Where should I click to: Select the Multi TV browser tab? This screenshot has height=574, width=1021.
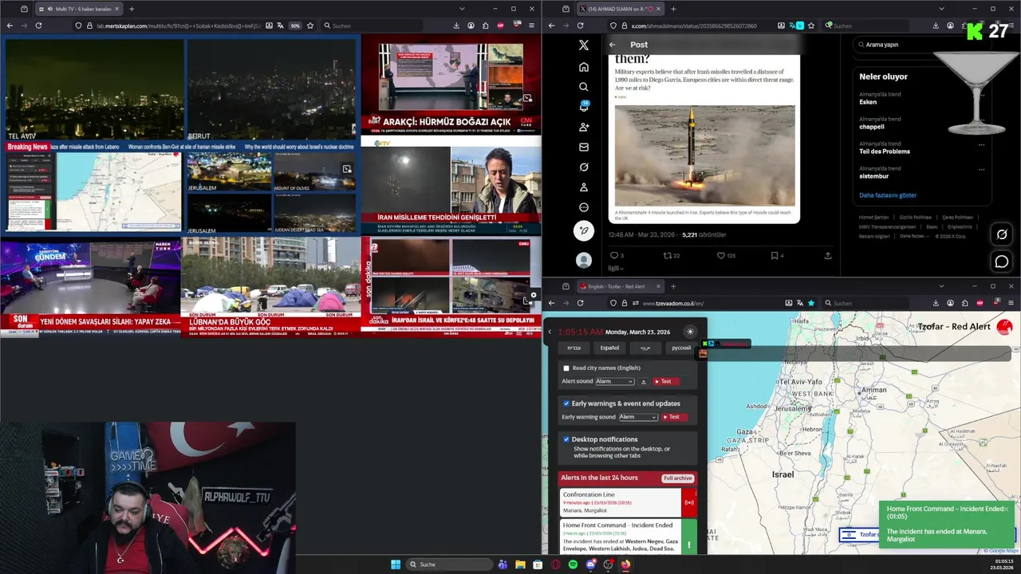78,9
